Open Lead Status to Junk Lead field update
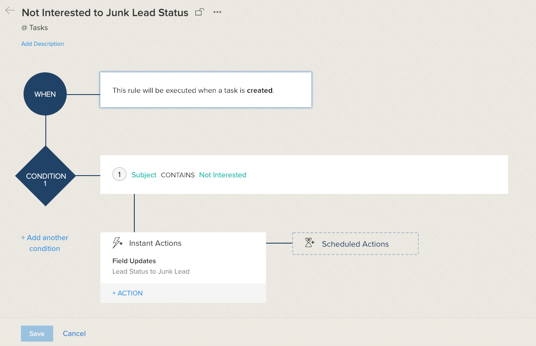This screenshot has height=346, width=536. tap(151, 271)
